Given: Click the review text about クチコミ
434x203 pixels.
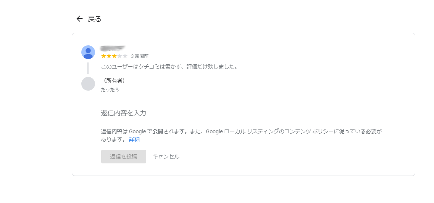Looking at the screenshot, I should tap(169, 67).
